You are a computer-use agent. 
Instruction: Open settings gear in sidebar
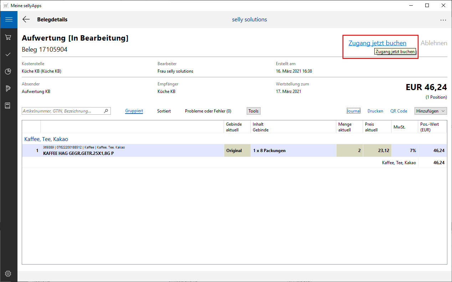[8, 274]
